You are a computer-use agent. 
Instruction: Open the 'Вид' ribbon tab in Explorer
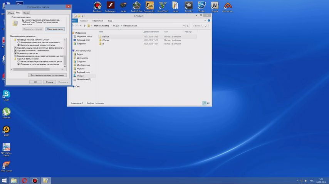point(110,21)
